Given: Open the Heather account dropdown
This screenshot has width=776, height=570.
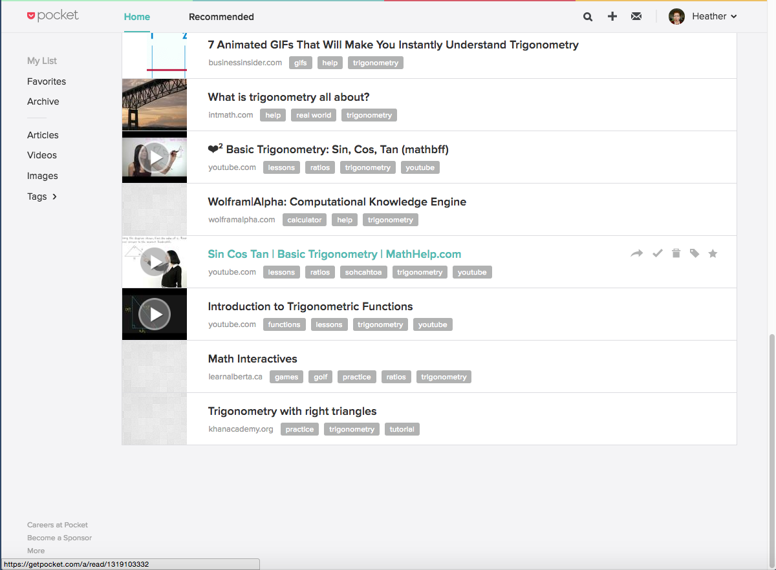Looking at the screenshot, I should tap(714, 17).
